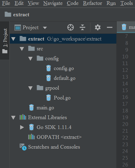Screen dimensions: 135x168
Task: Select Pool.go file
Action: pyautogui.click(x=62, y=98)
